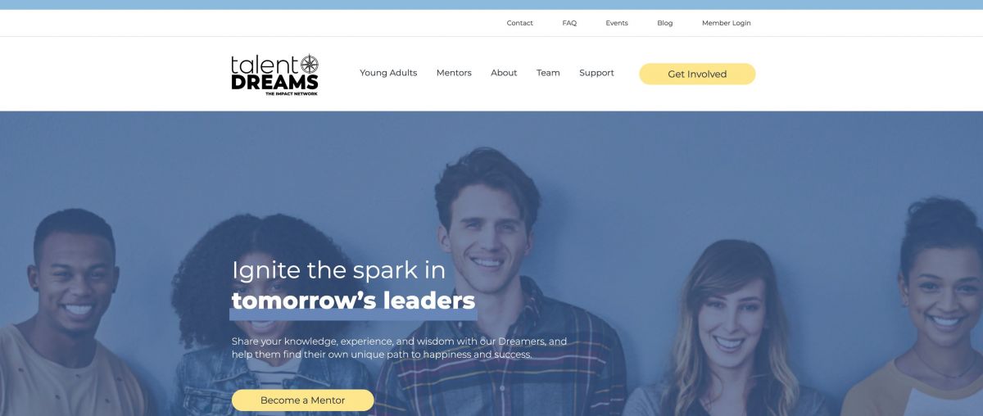The height and width of the screenshot is (416, 983).
Task: Click the compass icon in Talent Dreams logo
Action: [x=310, y=64]
